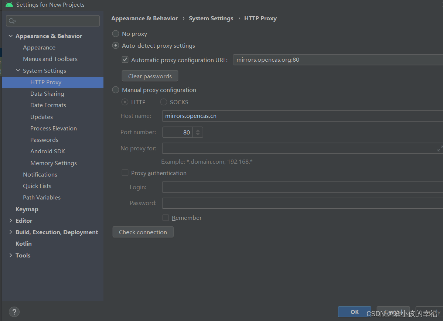
Task: Expand the No proxy for field editor icon
Action: click(x=440, y=148)
